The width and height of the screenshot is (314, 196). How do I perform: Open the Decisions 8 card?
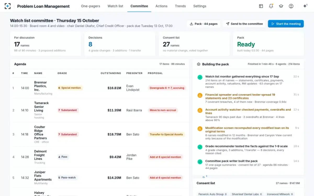tap(120, 44)
